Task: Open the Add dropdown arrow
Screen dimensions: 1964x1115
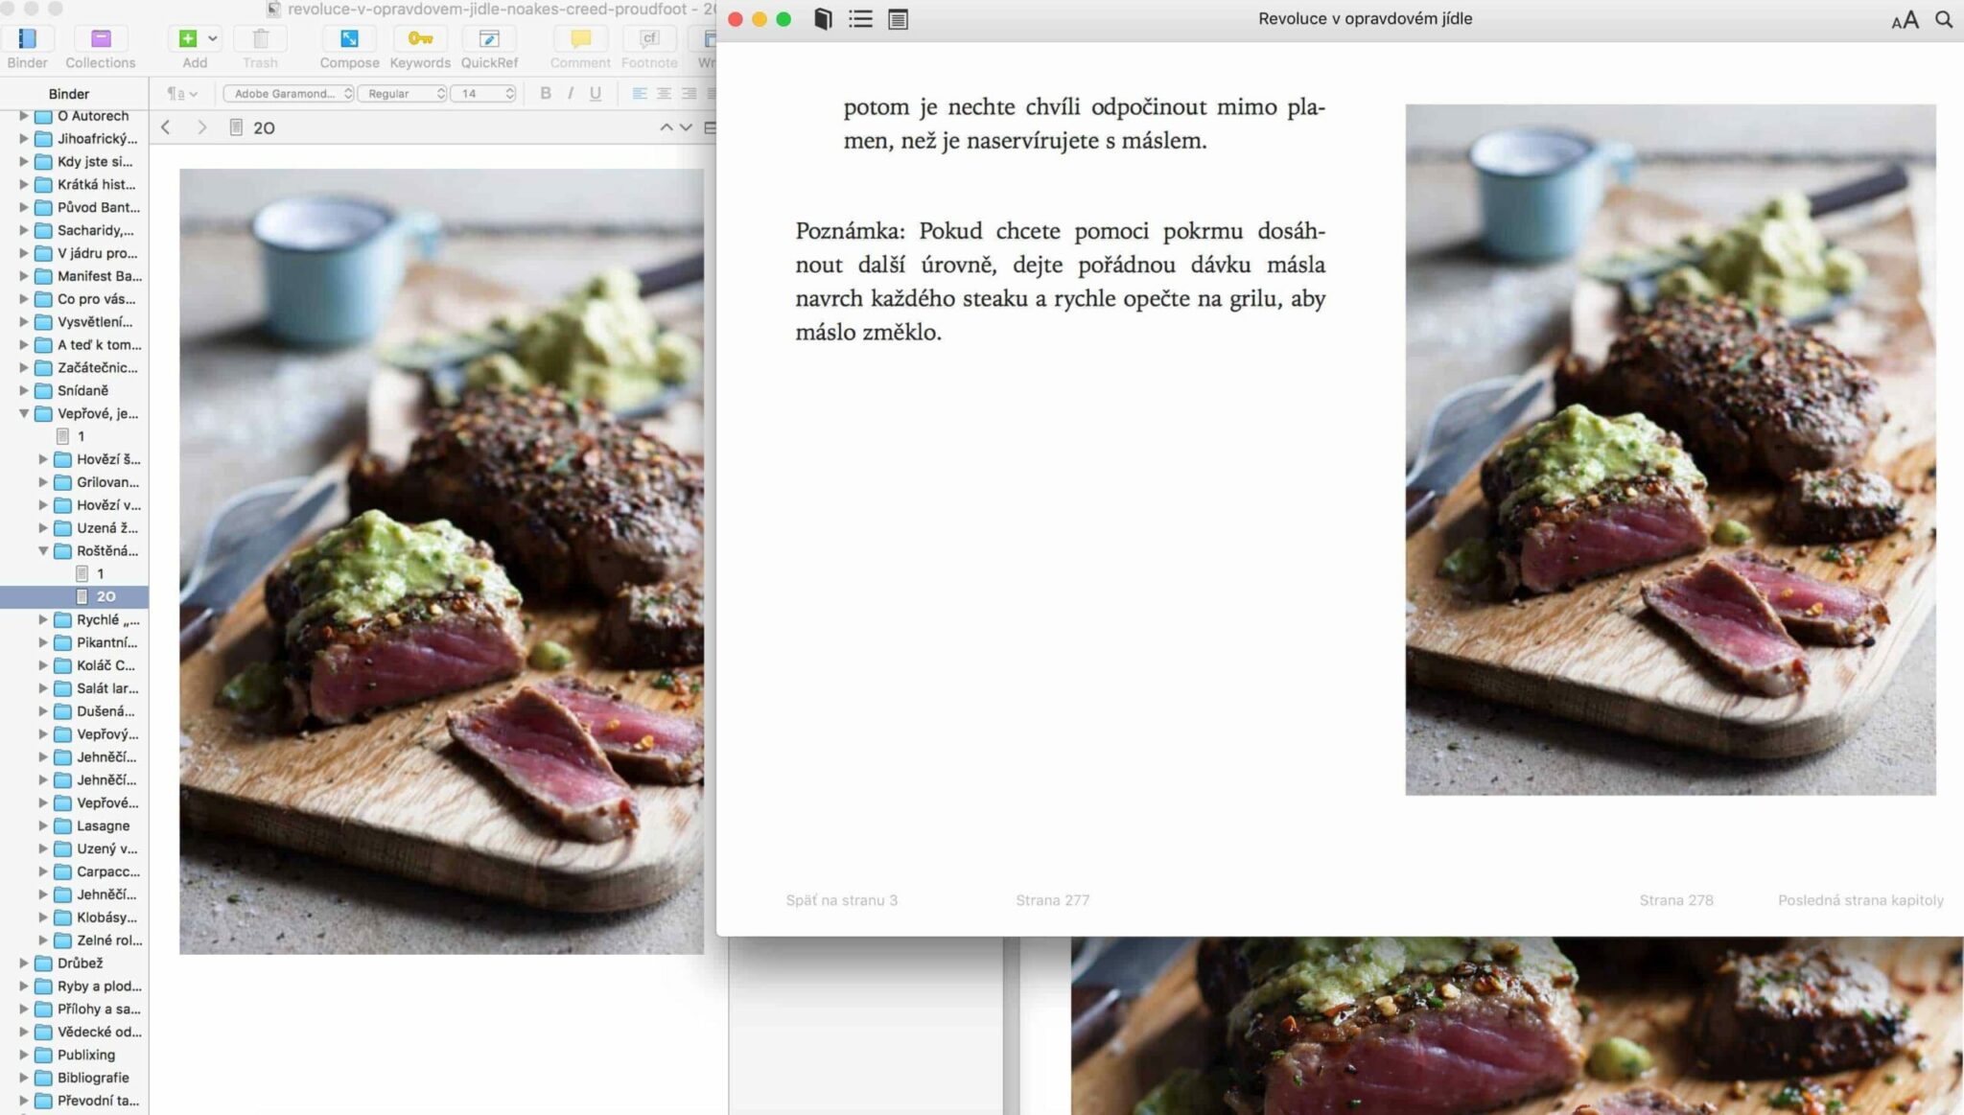Action: pos(212,38)
